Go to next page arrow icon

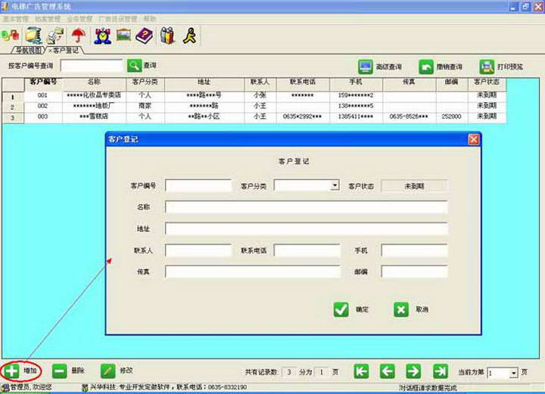[413, 371]
